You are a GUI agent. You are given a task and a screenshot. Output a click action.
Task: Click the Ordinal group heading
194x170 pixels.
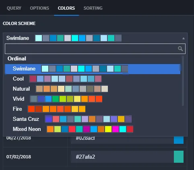17,59
